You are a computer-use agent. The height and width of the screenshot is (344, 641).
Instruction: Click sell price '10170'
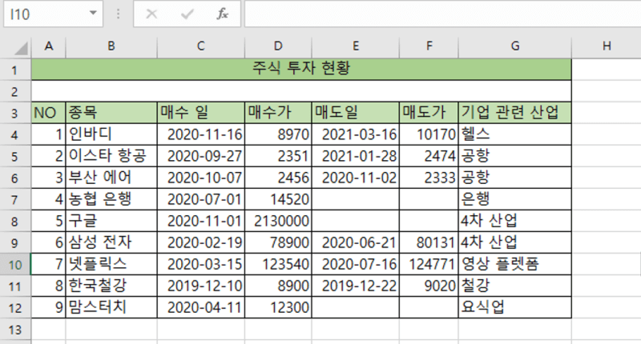pyautogui.click(x=429, y=134)
